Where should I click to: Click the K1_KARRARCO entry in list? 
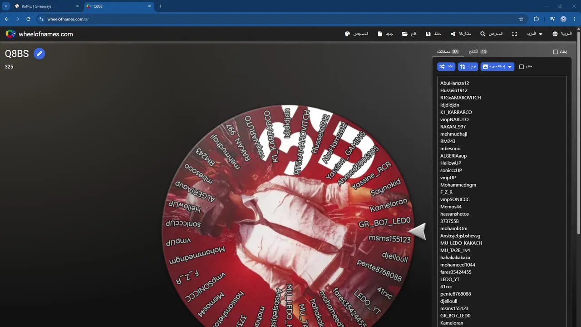(456, 112)
